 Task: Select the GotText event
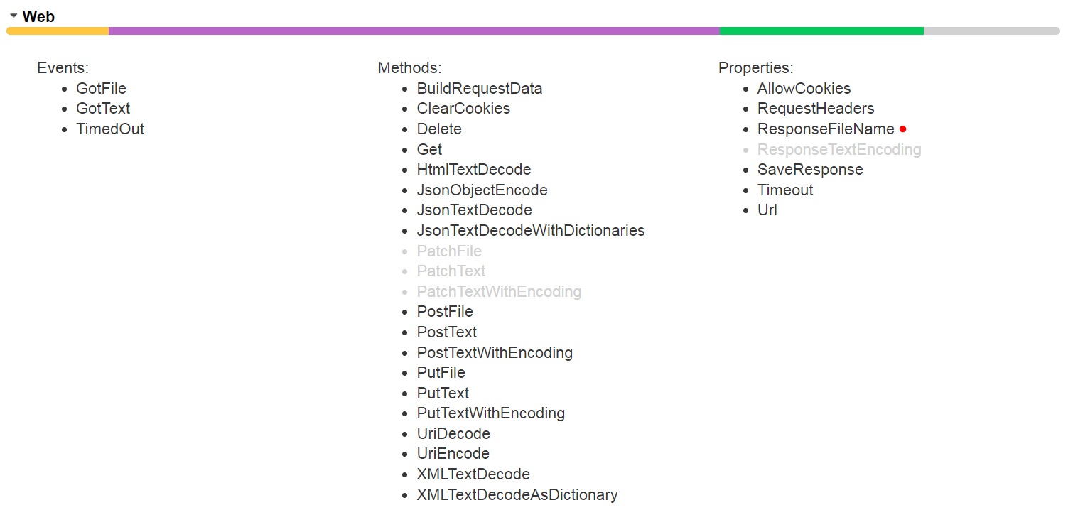[x=103, y=109]
